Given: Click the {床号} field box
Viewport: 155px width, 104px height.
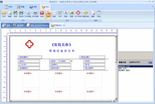Looking at the screenshot, I should tap(94, 65).
